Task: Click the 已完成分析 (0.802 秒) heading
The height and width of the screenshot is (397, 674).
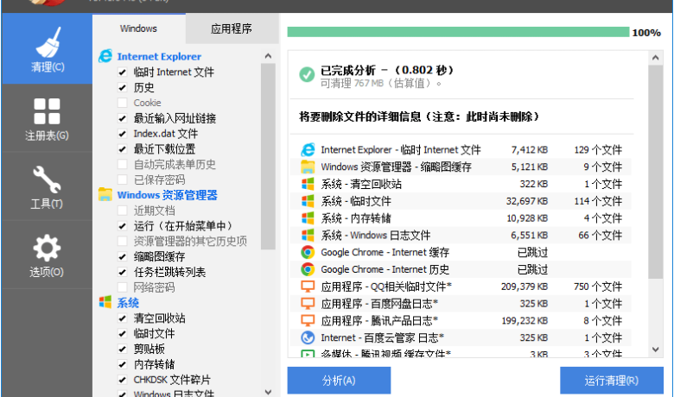Action: click(387, 70)
